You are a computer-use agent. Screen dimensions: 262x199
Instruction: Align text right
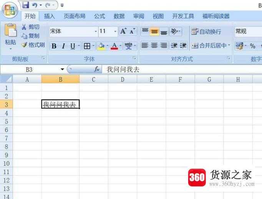click(164, 45)
